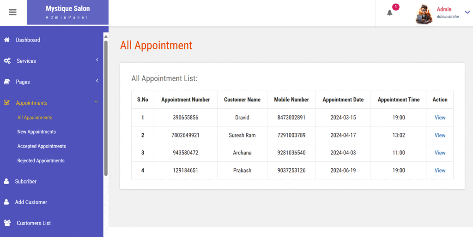The width and height of the screenshot is (473, 237).
Task: Click the Add Customer person icon
Action: tap(6, 202)
